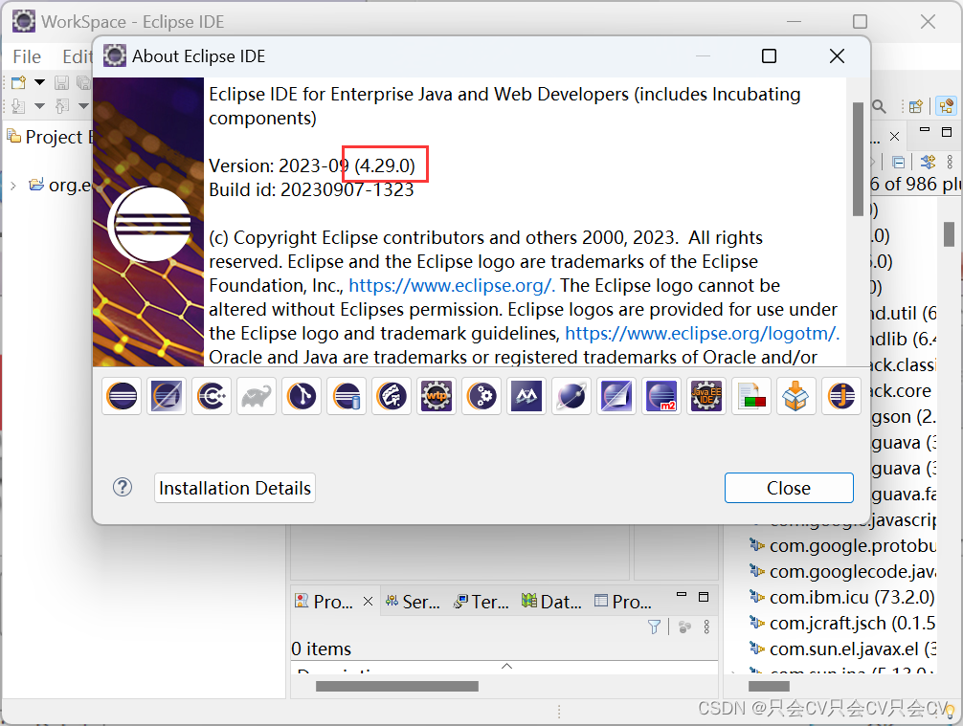963x726 pixels.
Task: Click the Installation Details button
Action: pyautogui.click(x=235, y=488)
